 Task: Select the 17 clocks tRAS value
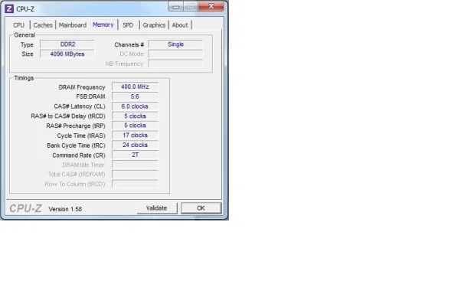(135, 136)
